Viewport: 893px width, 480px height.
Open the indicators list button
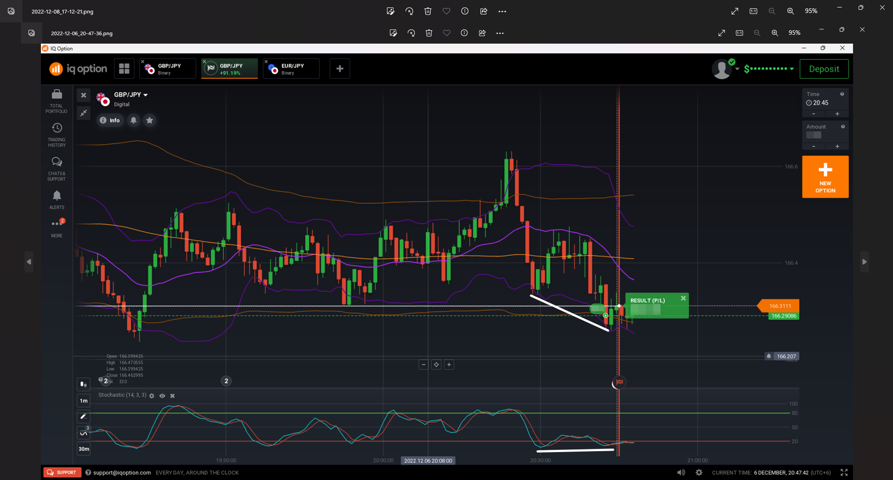pos(84,433)
